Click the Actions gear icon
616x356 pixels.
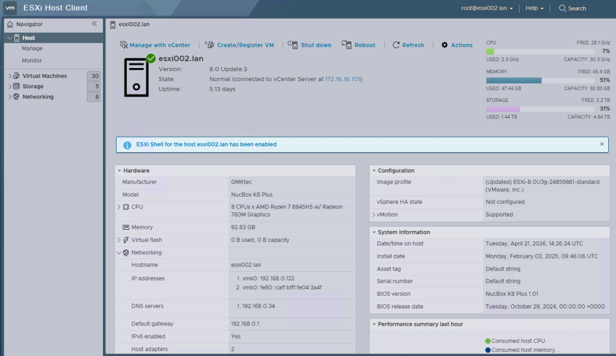point(445,44)
